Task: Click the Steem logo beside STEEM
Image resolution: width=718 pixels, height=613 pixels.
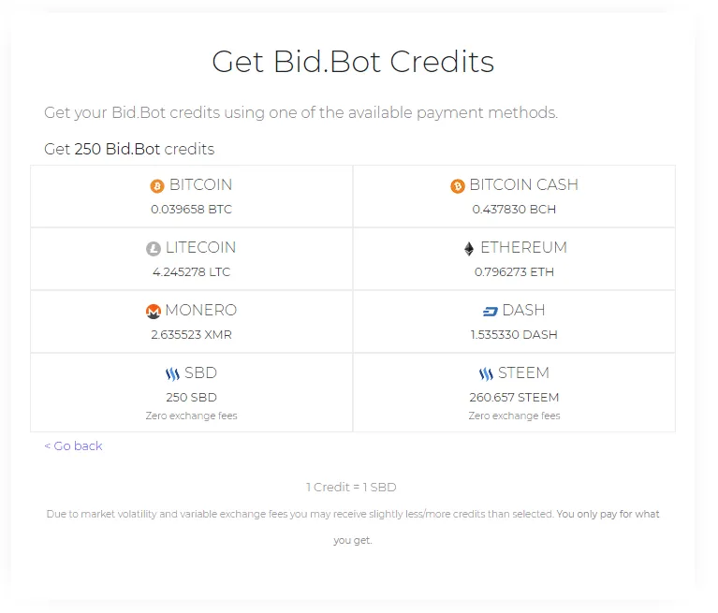Action: 486,374
